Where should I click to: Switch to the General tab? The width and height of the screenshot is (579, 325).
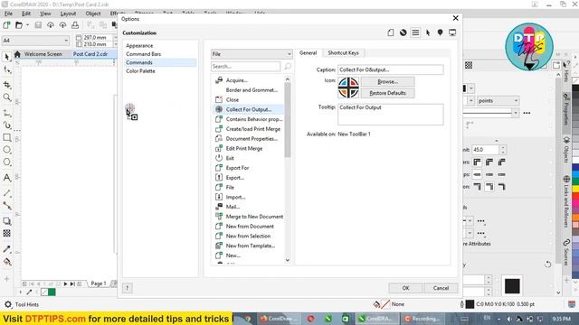[308, 52]
